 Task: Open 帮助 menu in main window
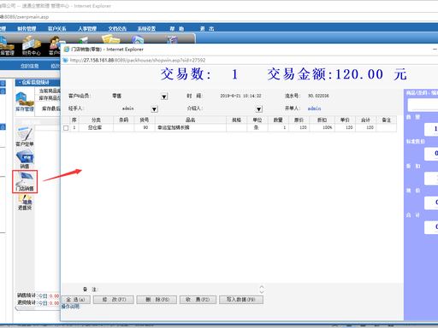point(177,28)
